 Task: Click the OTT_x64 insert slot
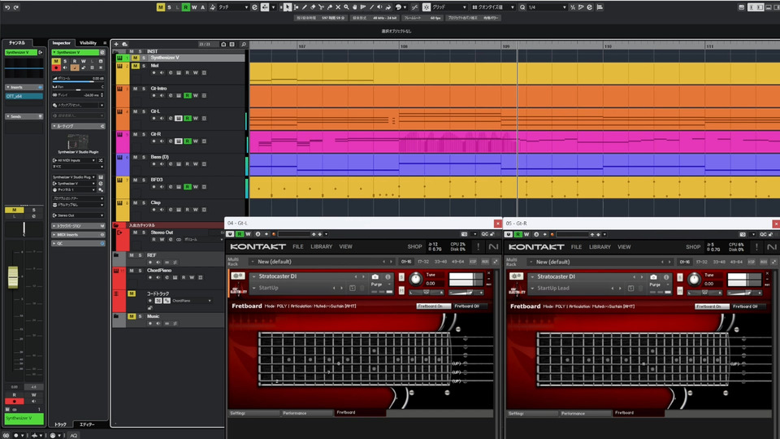point(24,96)
